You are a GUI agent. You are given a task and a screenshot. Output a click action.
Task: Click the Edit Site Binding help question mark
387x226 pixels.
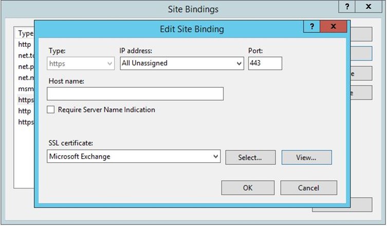(312, 26)
